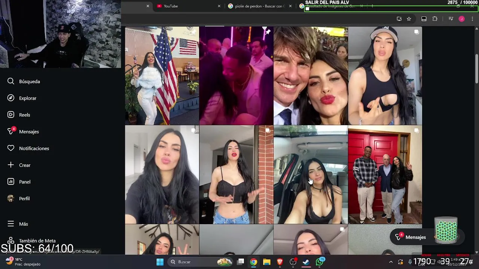This screenshot has width=479, height=269.
Task: Open También de Meta item
Action: point(31,241)
